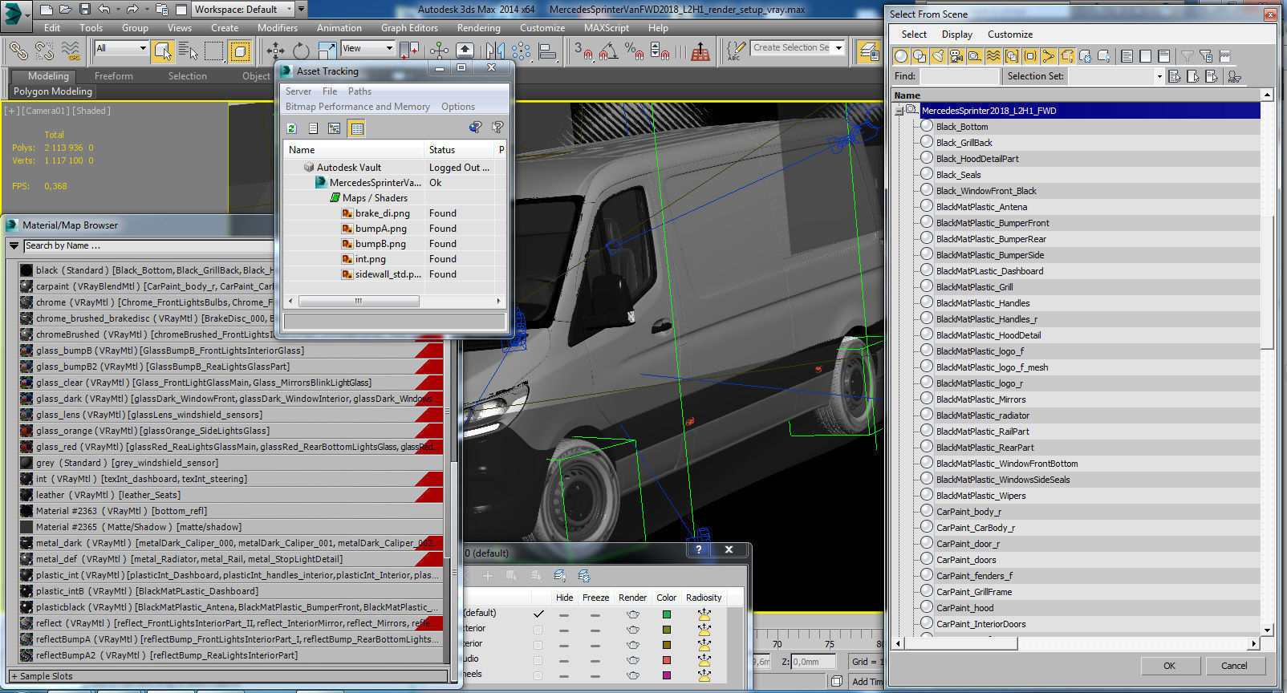Toggle Hide for the Wheels layer
The width and height of the screenshot is (1287, 693).
point(564,675)
